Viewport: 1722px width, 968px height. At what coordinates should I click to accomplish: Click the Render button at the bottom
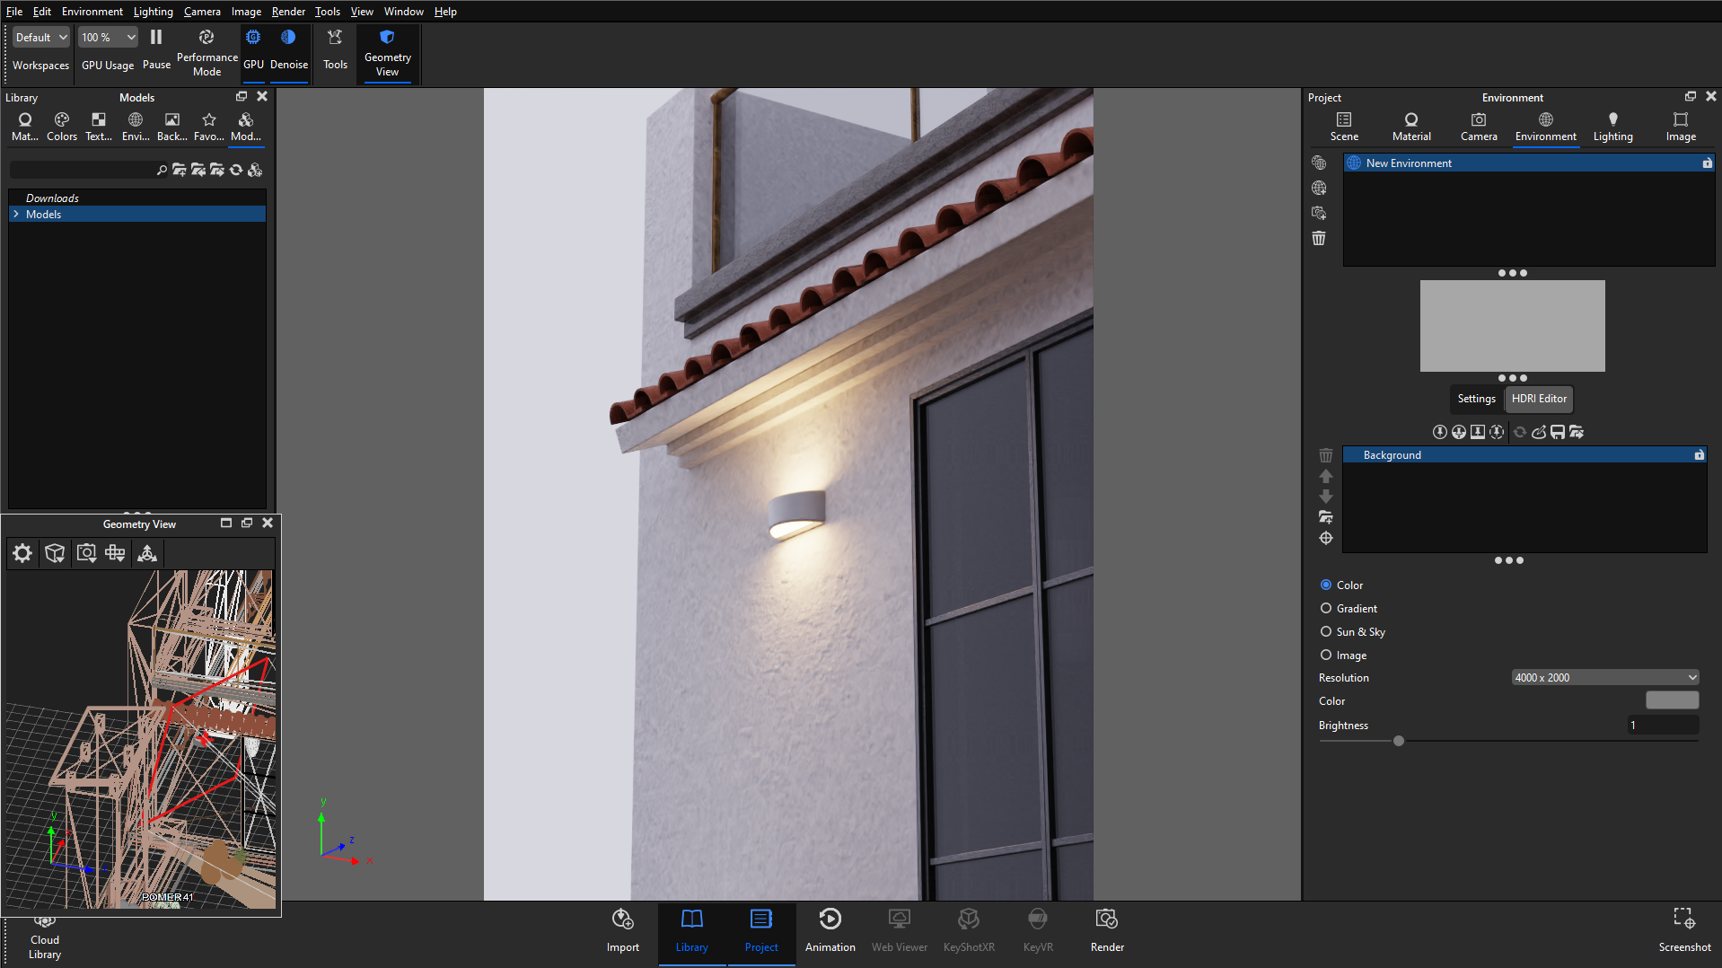coord(1107,930)
